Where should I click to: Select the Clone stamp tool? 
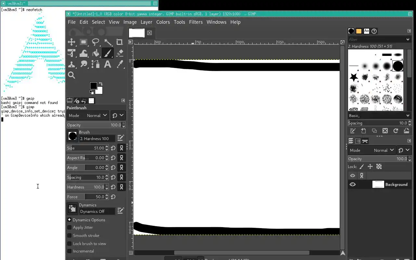71,64
